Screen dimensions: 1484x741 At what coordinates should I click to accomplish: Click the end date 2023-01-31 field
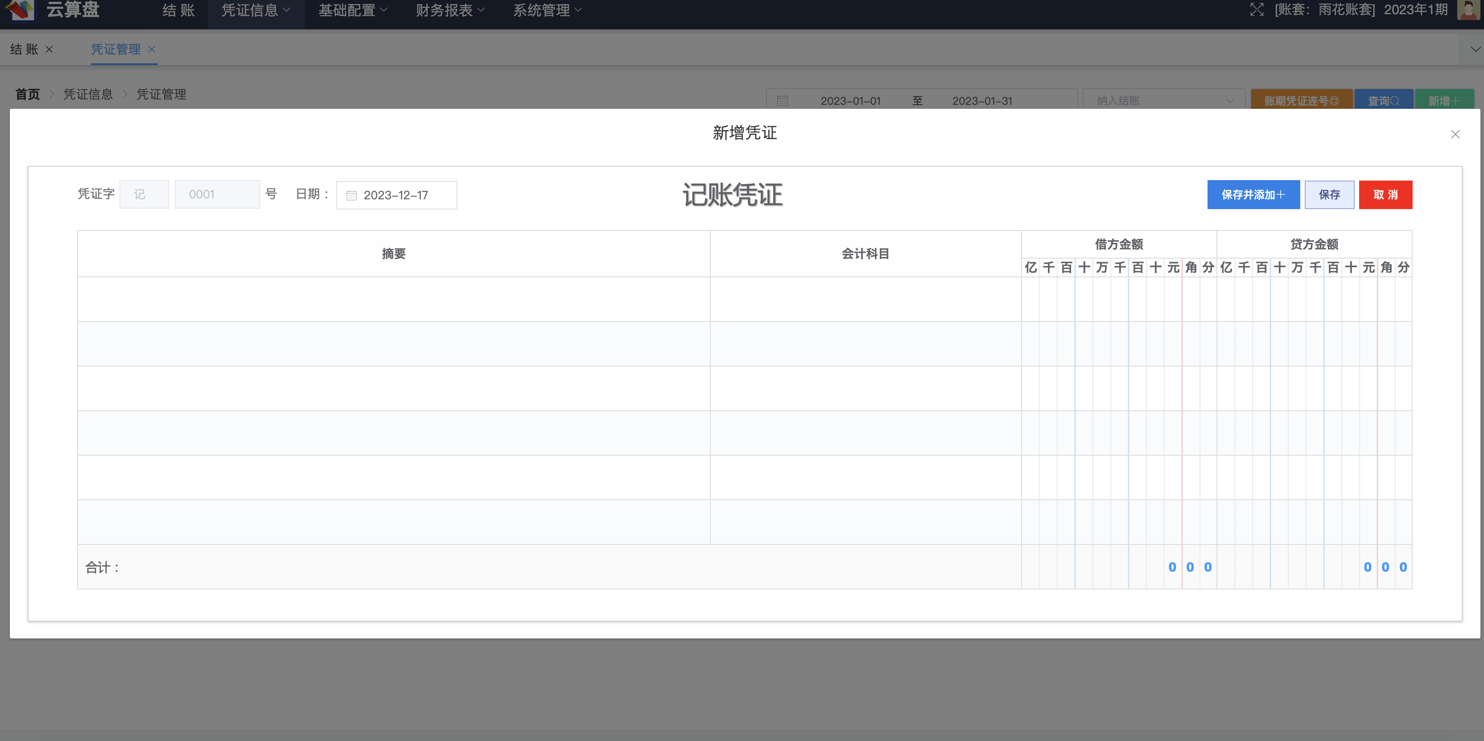[x=981, y=101]
